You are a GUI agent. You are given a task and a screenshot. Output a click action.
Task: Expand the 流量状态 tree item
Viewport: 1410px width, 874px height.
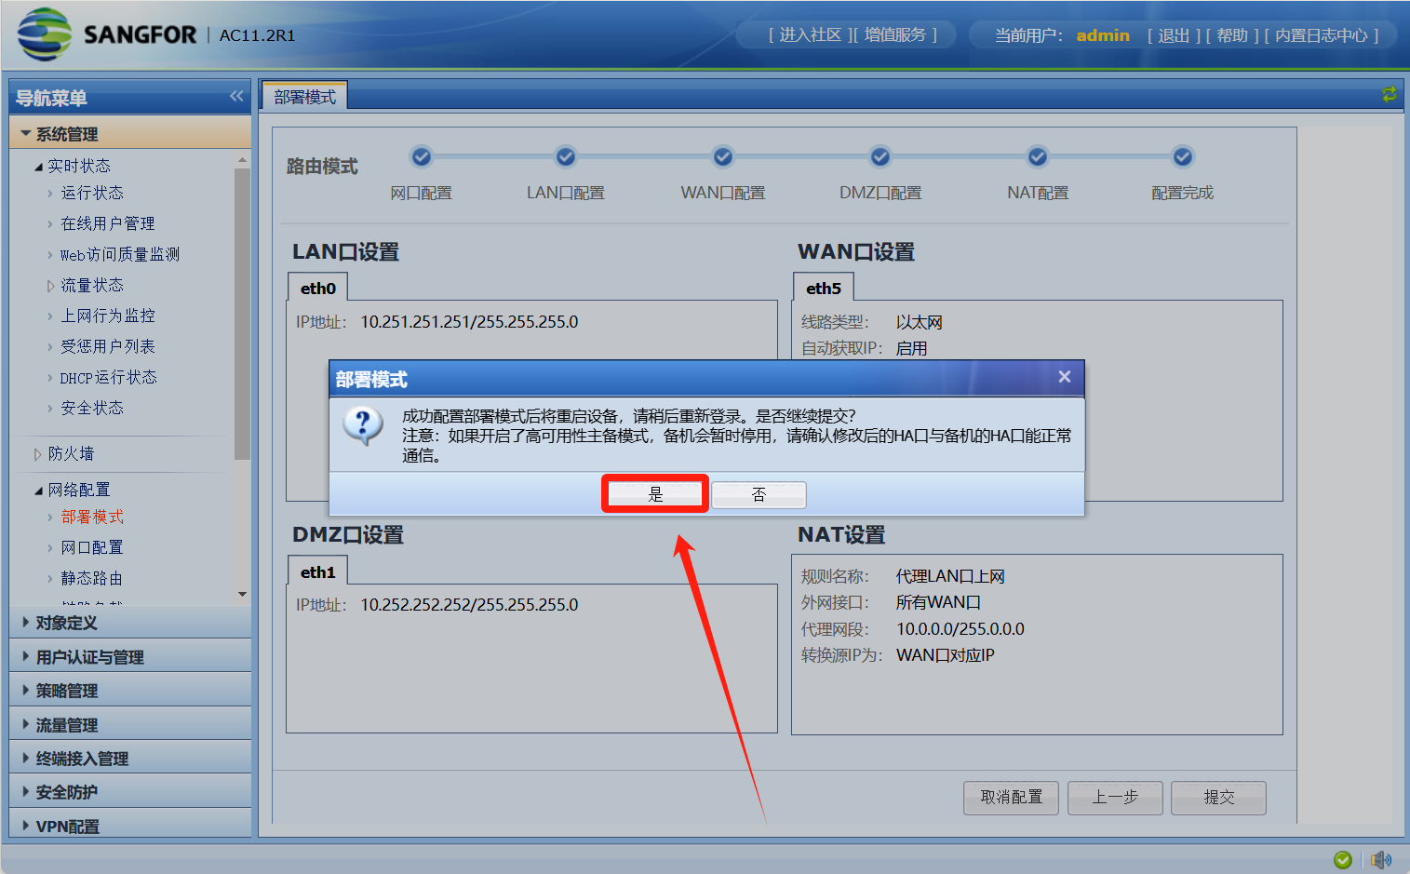click(x=91, y=285)
